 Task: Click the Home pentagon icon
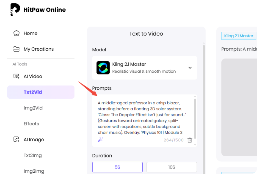(16, 33)
